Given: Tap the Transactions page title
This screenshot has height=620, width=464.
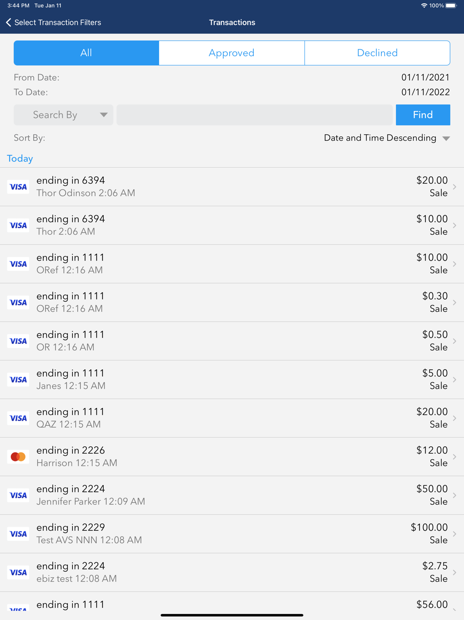Looking at the screenshot, I should (x=232, y=22).
